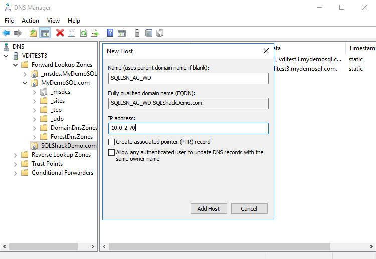
Task: Open Help via blue question-mark icon
Action: click(110, 33)
